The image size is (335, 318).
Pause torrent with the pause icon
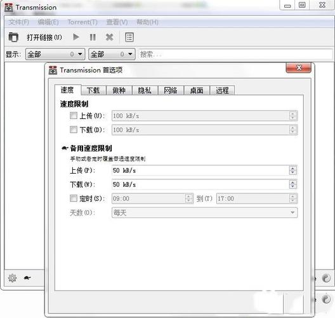pos(93,38)
